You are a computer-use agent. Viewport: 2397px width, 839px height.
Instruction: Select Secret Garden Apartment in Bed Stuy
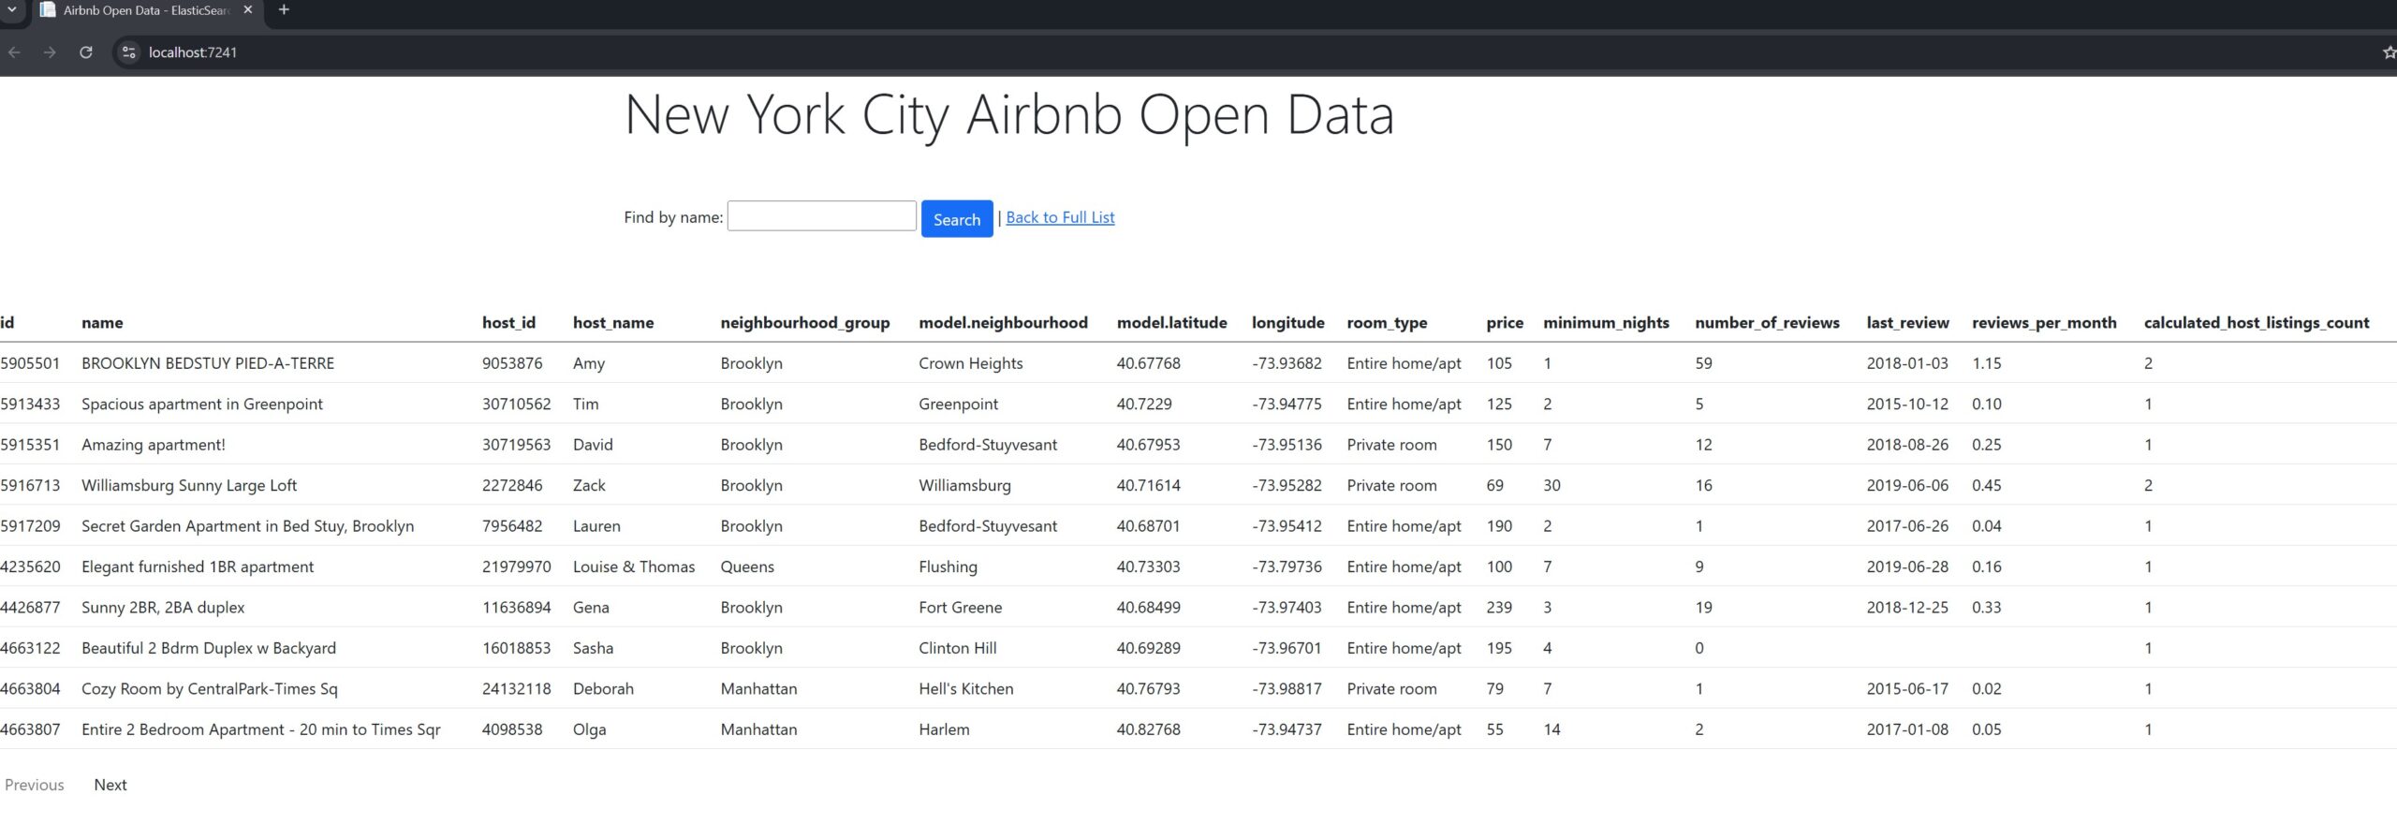(x=247, y=526)
